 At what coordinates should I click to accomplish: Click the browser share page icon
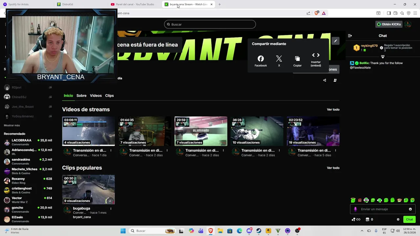pos(308,13)
